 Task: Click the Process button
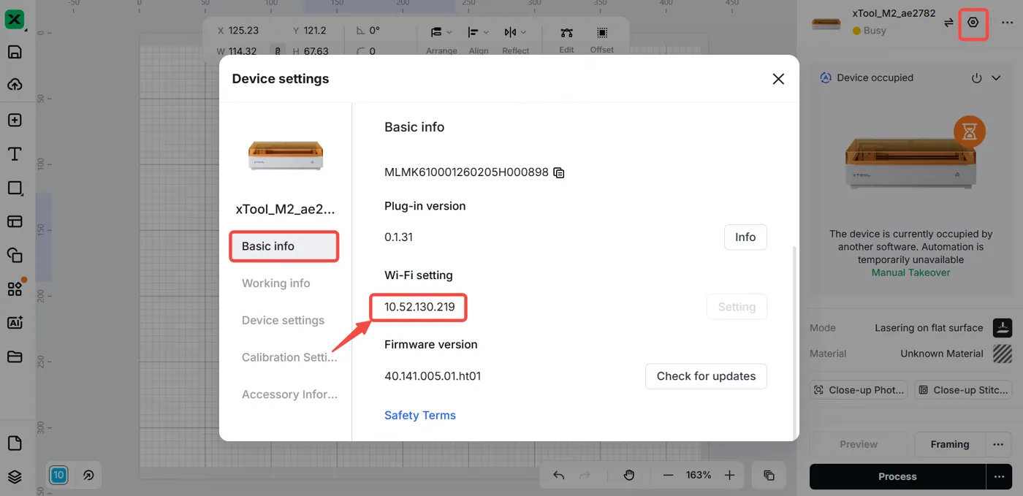pyautogui.click(x=897, y=476)
